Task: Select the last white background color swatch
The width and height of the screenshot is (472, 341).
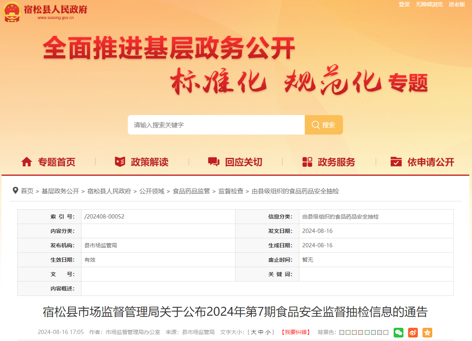Action: pos(386,332)
